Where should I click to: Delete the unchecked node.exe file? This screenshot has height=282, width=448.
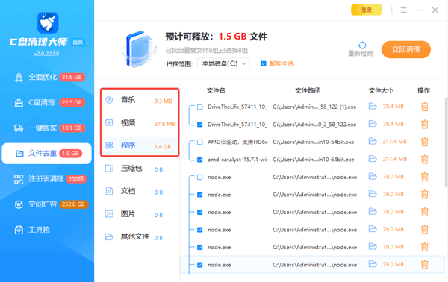[425, 177]
